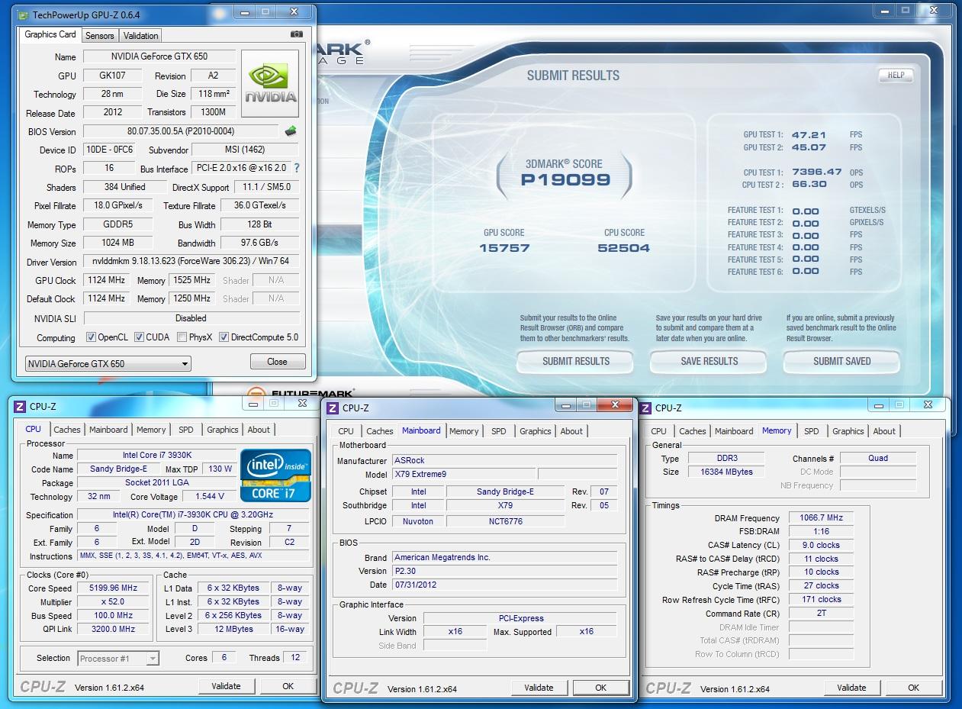This screenshot has height=709, width=962.
Task: Select the Graphics Card tab in GPU-Z
Action: (50, 34)
